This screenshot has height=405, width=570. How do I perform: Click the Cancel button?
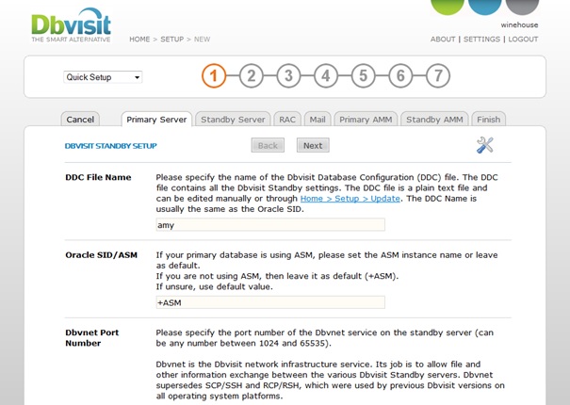point(80,120)
